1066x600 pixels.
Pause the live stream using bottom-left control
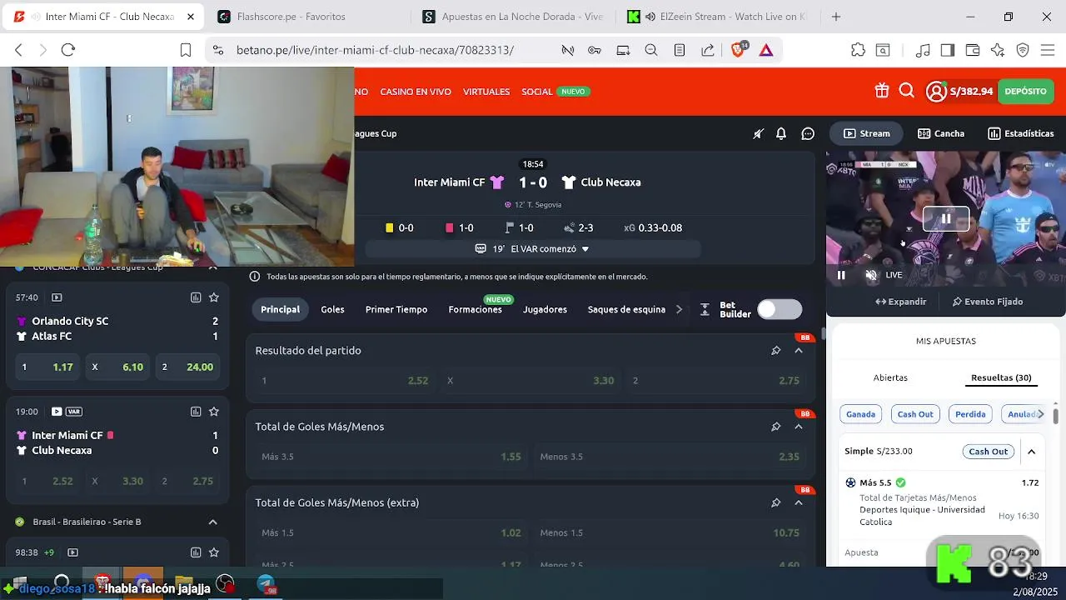click(x=841, y=275)
